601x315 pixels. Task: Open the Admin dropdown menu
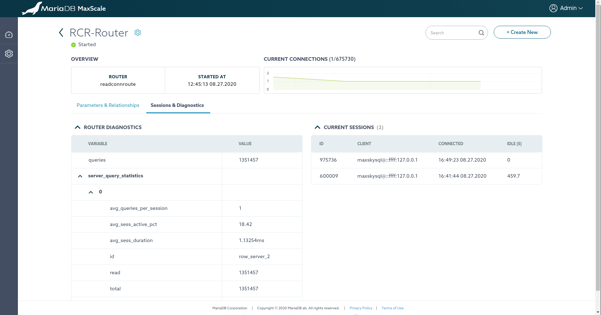(571, 8)
